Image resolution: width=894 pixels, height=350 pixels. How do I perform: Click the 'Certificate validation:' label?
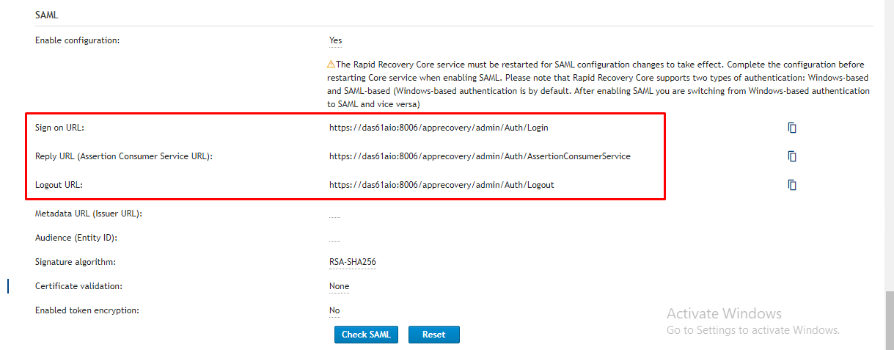point(78,286)
